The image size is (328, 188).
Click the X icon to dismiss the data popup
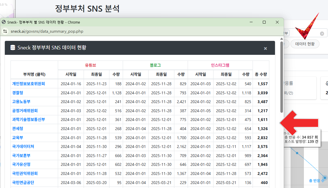[x=265, y=48]
